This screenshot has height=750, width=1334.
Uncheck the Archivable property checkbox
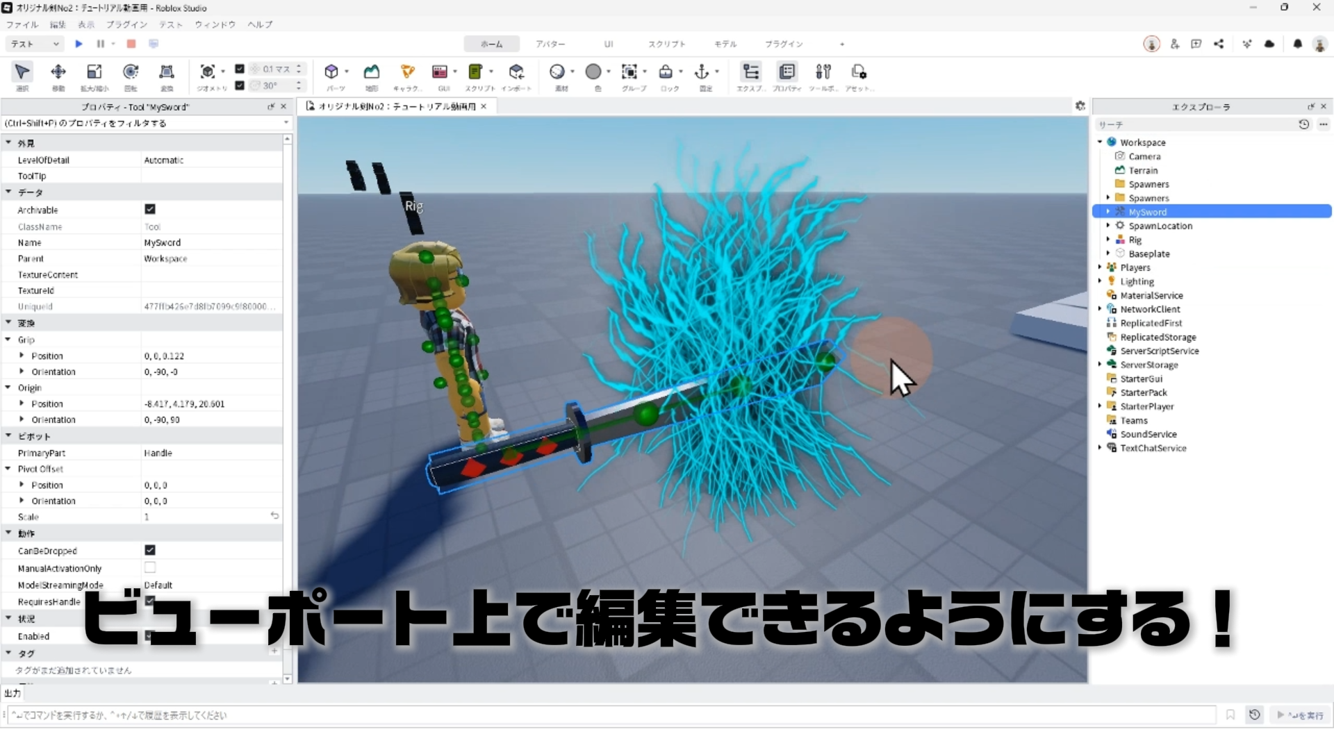[150, 209]
